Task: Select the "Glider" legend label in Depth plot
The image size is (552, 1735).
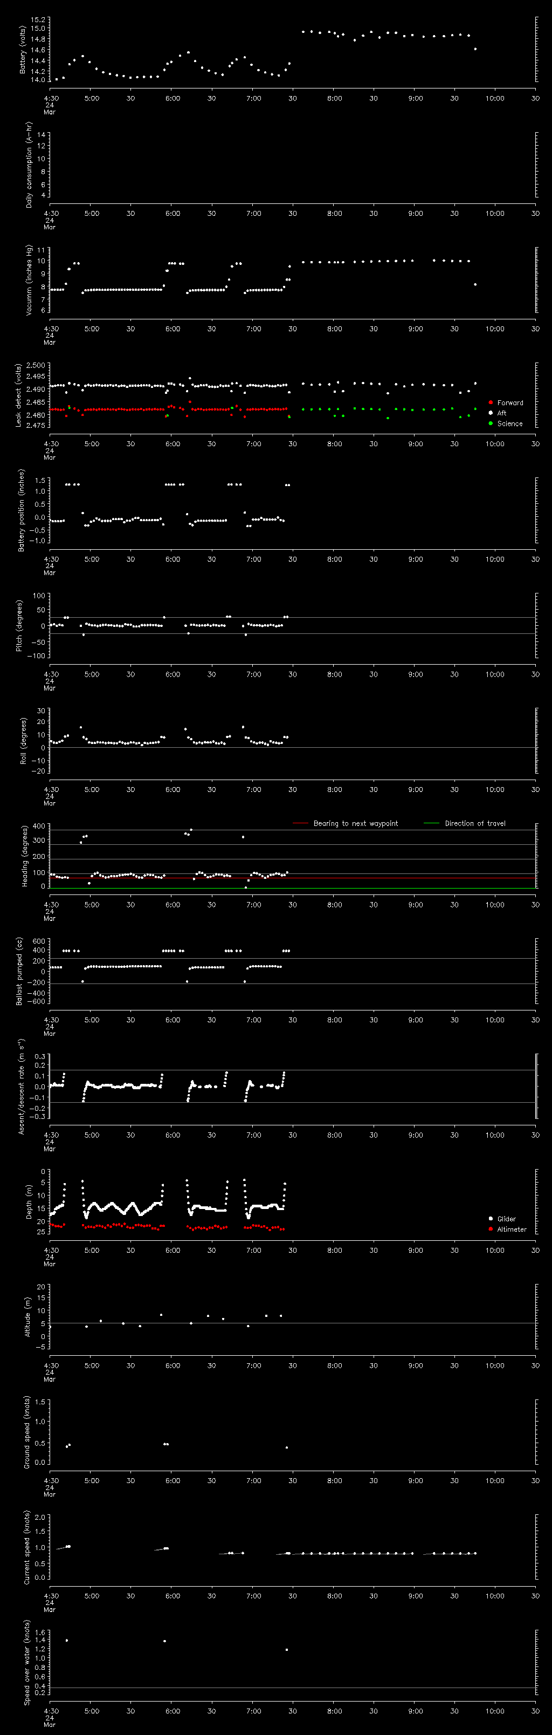Action: [x=507, y=1219]
